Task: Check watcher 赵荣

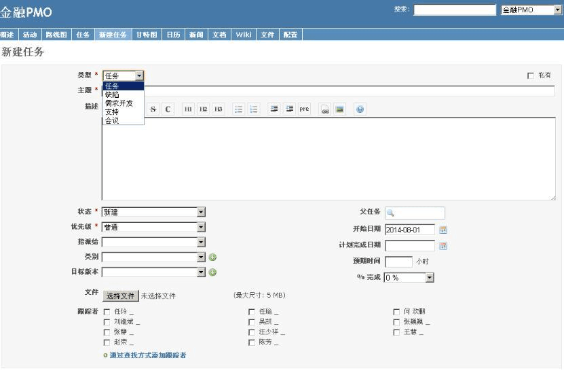Action: [107, 342]
